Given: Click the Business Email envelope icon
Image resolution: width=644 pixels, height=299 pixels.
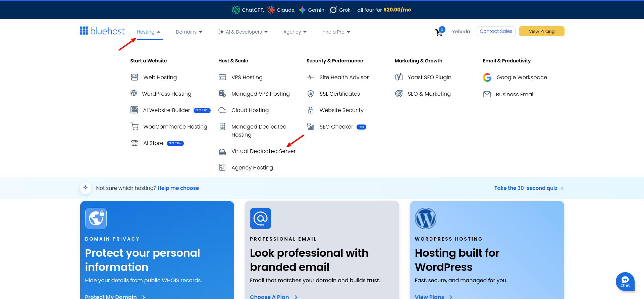Looking at the screenshot, I should (487, 94).
